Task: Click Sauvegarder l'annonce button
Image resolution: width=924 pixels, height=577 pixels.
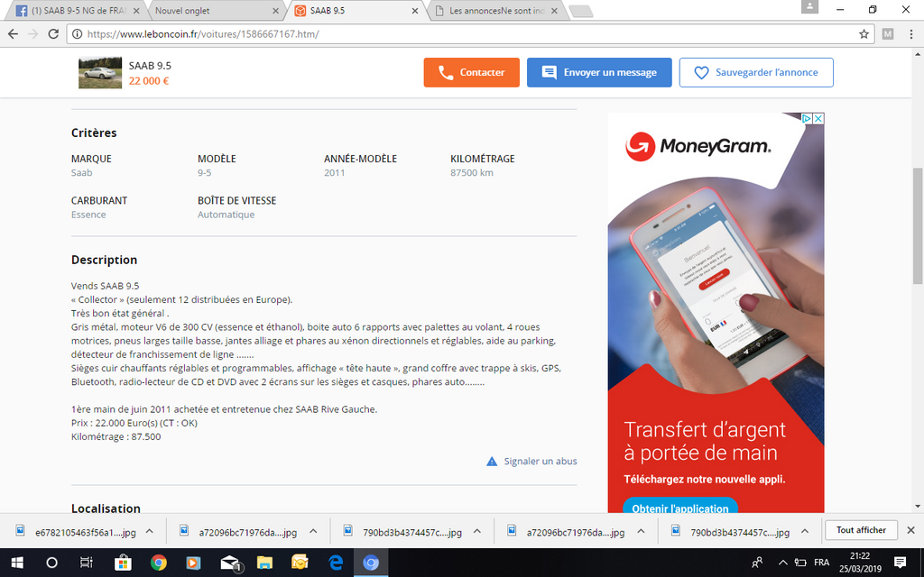Action: point(756,72)
